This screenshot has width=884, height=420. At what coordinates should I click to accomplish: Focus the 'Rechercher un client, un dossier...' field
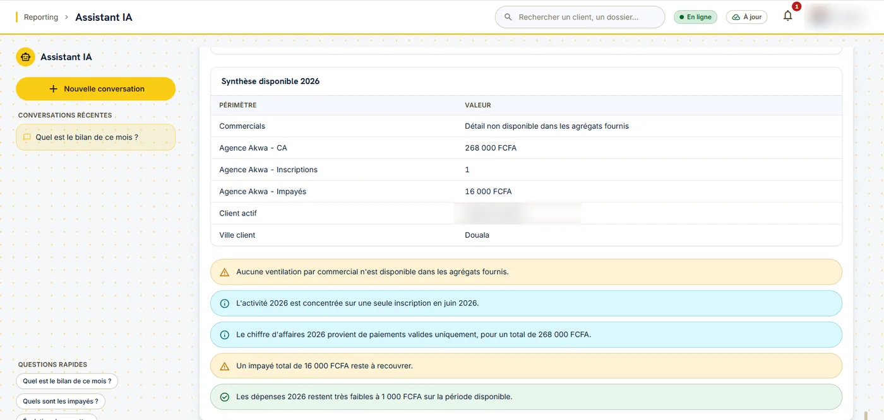point(580,17)
